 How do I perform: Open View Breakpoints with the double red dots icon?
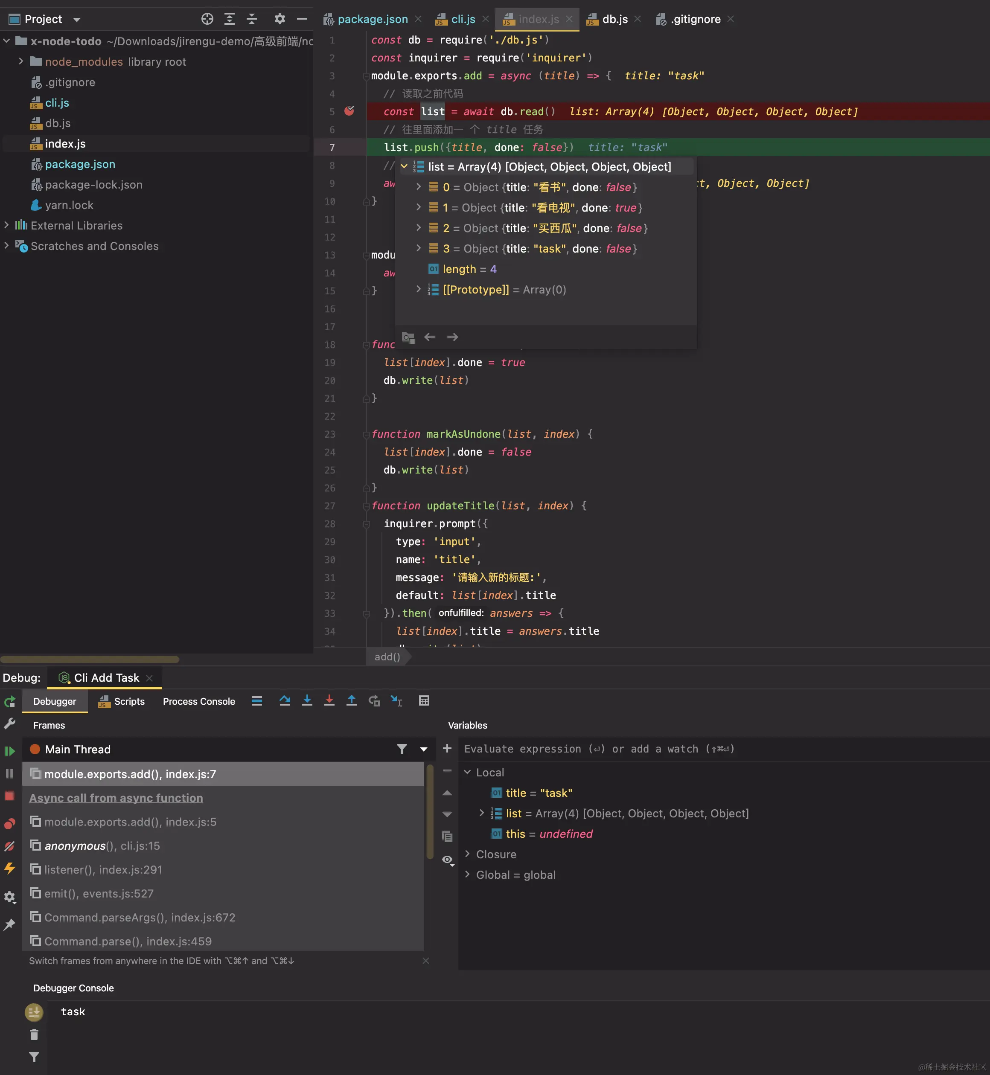click(10, 824)
